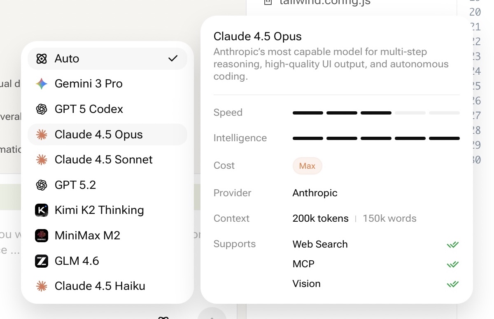Click the MiniMax M2 waveform icon
Screen dimensions: 494x319
(42, 236)
